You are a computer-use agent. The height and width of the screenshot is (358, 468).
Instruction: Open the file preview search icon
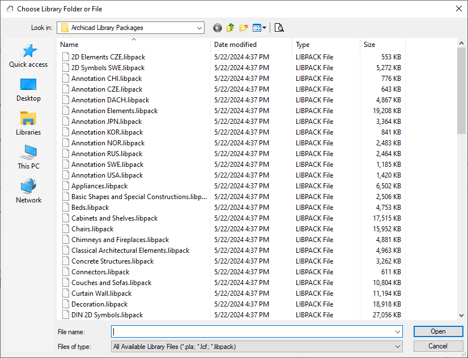pos(279,28)
